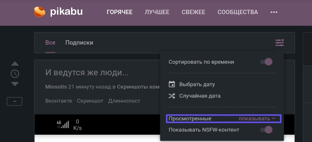The image size is (312, 142).
Task: Switch to the 'Подписки' tab
Action: pyautogui.click(x=79, y=43)
